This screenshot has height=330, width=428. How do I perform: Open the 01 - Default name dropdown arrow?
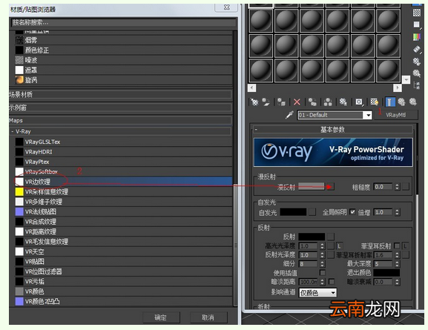pos(368,115)
